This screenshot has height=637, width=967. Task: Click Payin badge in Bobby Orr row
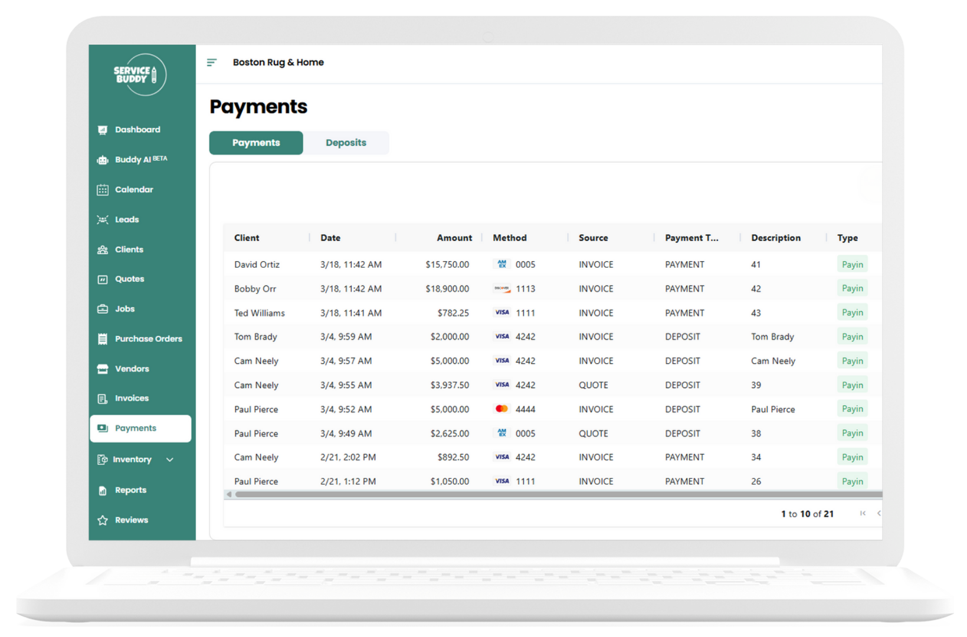tap(852, 288)
